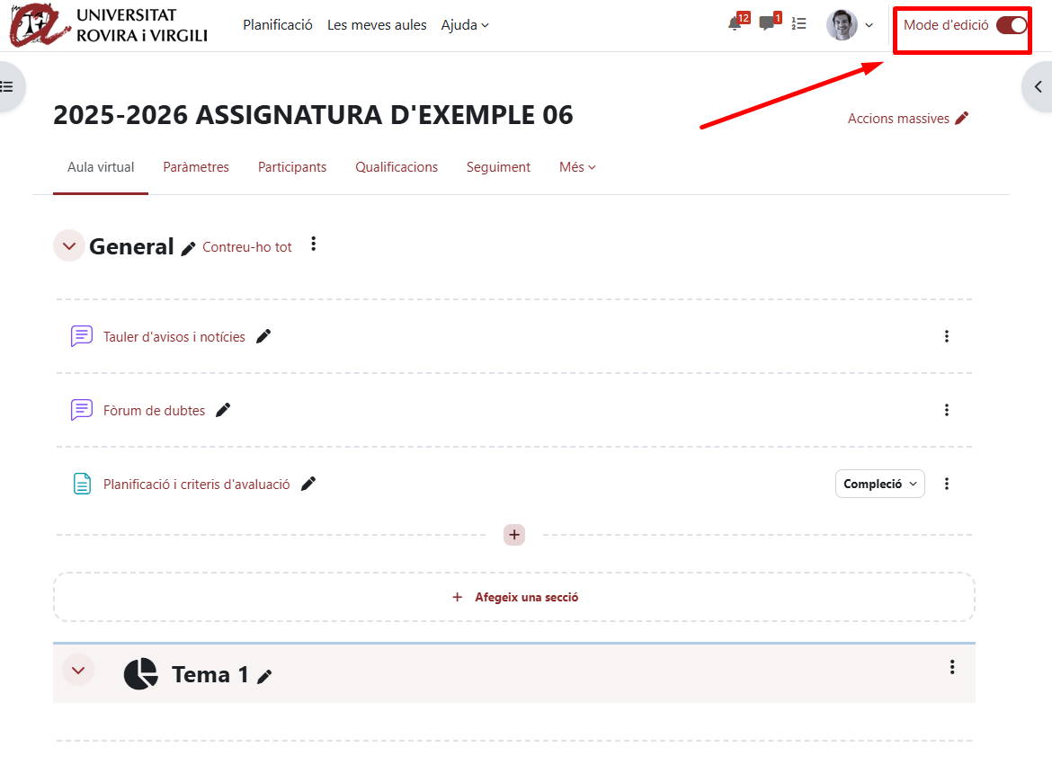Collapse the Tema 1 section chevron
1052x765 pixels.
point(78,670)
